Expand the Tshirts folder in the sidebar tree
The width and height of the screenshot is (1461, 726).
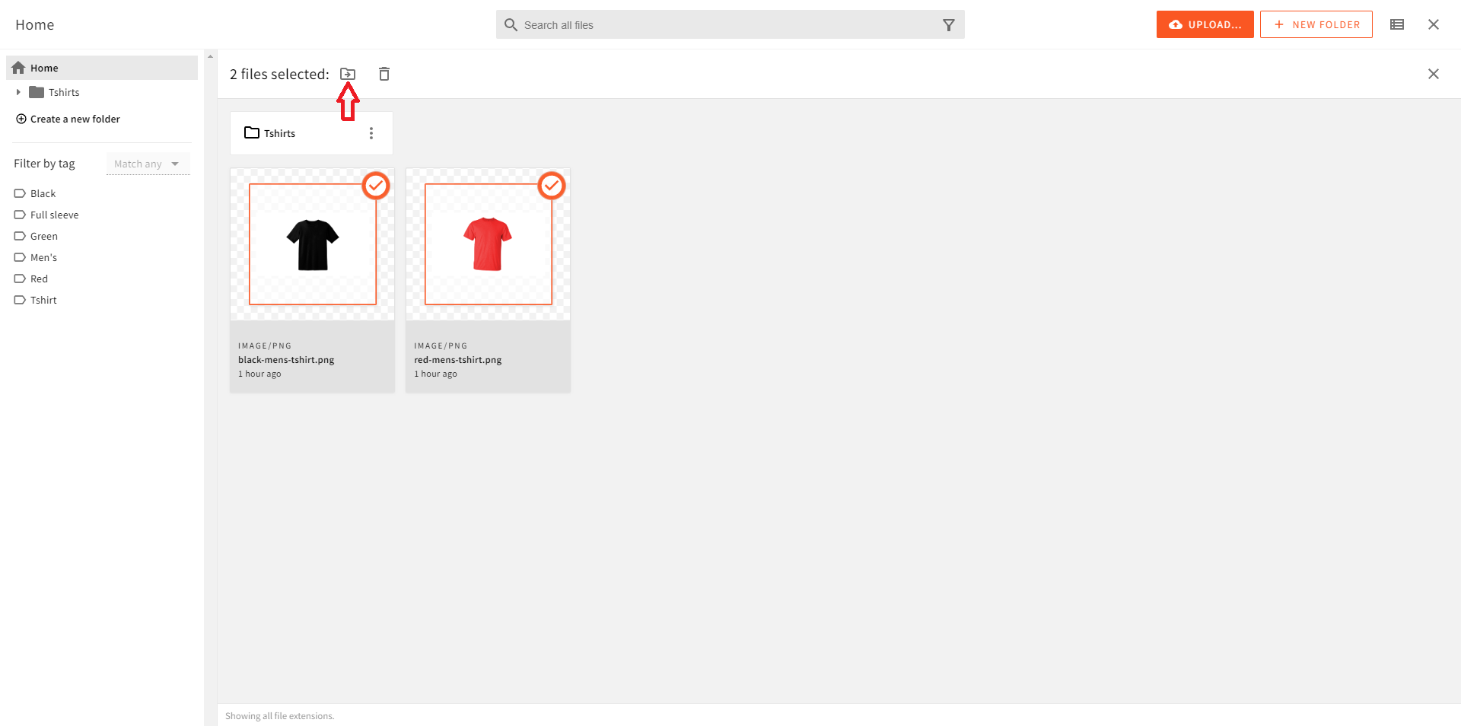[18, 92]
